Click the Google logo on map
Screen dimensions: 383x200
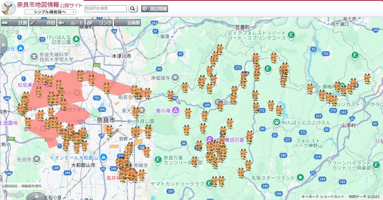14,195
